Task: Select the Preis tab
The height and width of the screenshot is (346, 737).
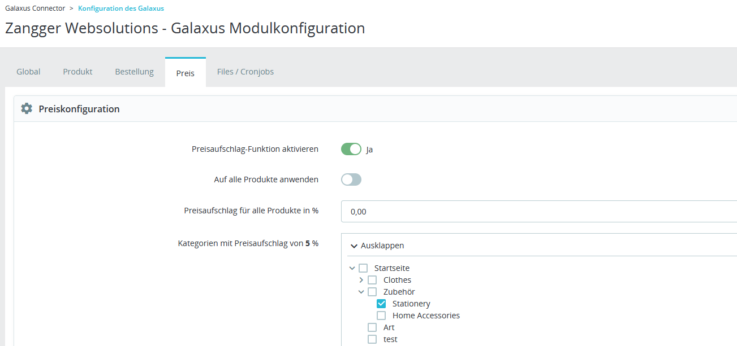Action: 186,73
